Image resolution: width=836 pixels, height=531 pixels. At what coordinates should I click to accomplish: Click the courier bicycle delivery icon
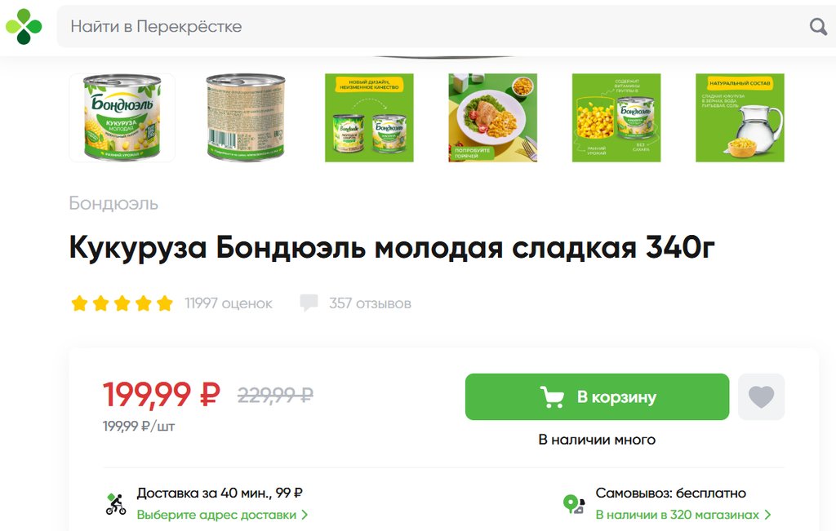(x=116, y=504)
